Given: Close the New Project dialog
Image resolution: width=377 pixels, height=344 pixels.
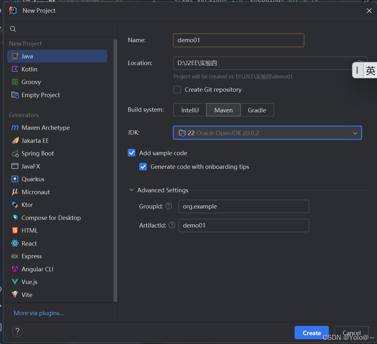Looking at the screenshot, I should tap(369, 10).
